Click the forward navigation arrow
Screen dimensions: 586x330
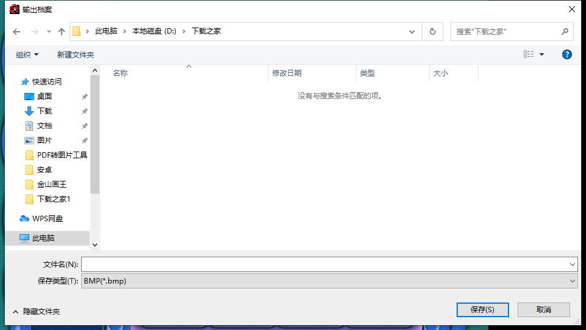pos(34,32)
